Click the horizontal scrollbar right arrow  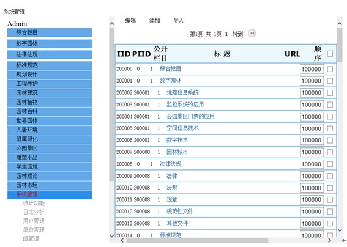click(x=329, y=240)
